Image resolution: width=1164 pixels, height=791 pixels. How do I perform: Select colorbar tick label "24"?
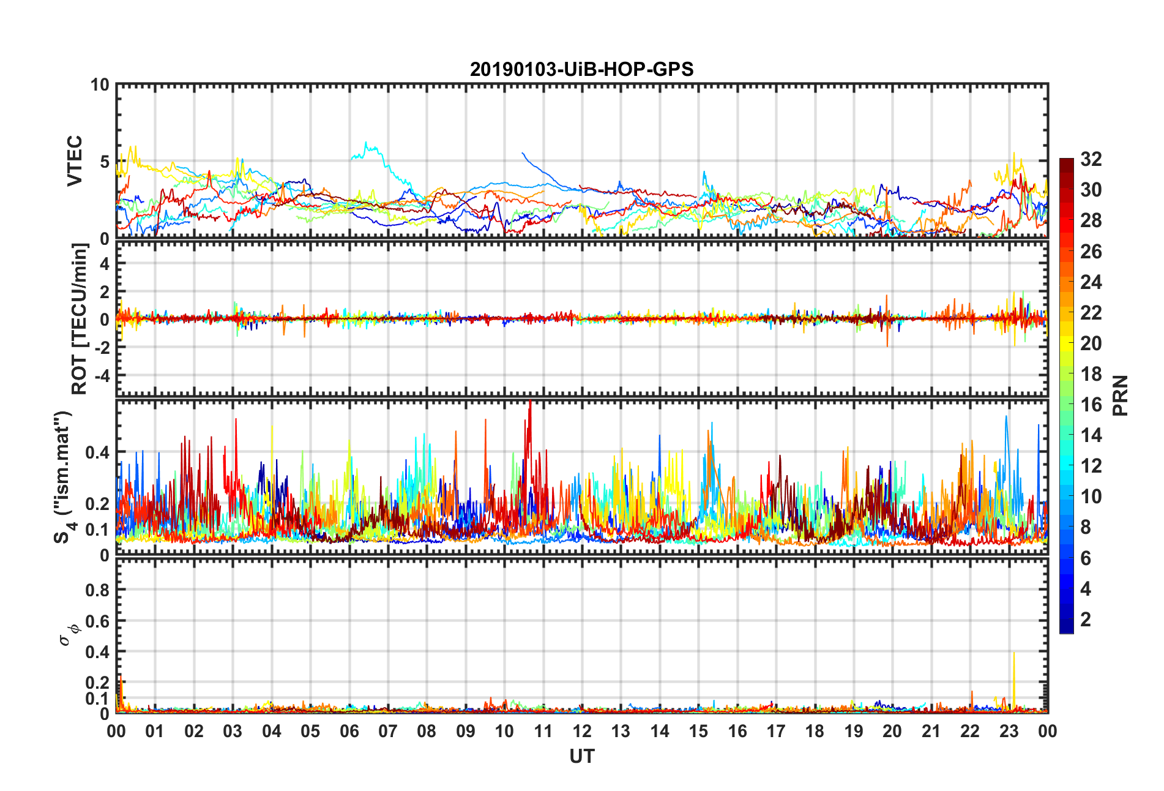[1091, 282]
